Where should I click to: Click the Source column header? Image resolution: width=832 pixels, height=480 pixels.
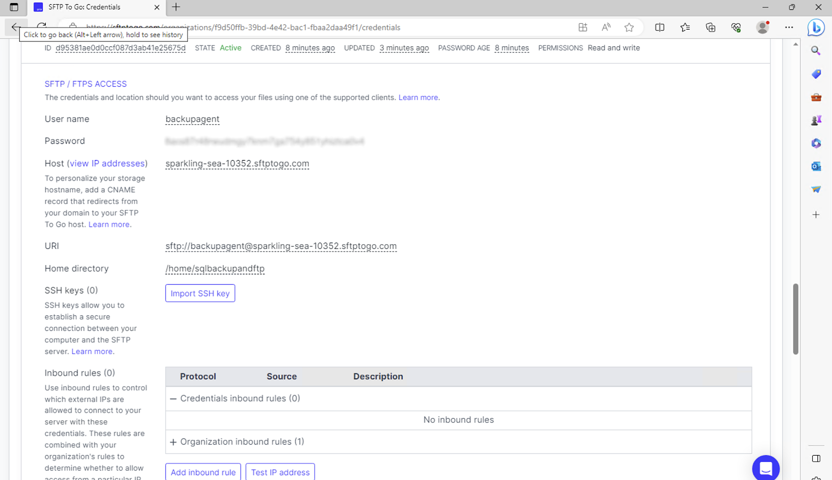tap(282, 377)
